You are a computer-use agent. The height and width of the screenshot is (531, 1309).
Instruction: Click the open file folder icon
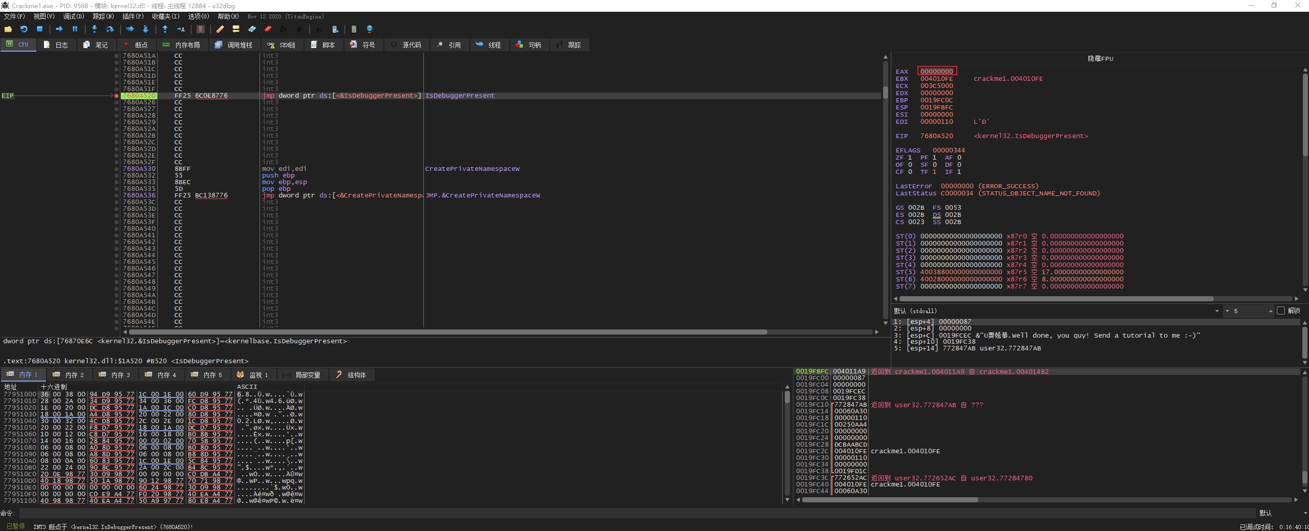click(x=8, y=29)
